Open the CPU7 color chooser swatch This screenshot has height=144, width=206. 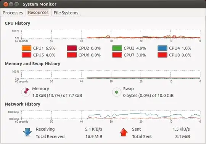[117, 55]
